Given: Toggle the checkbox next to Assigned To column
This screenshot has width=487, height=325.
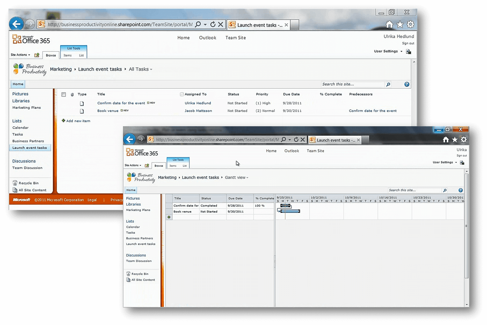Looking at the screenshot, I should pyautogui.click(x=182, y=94).
